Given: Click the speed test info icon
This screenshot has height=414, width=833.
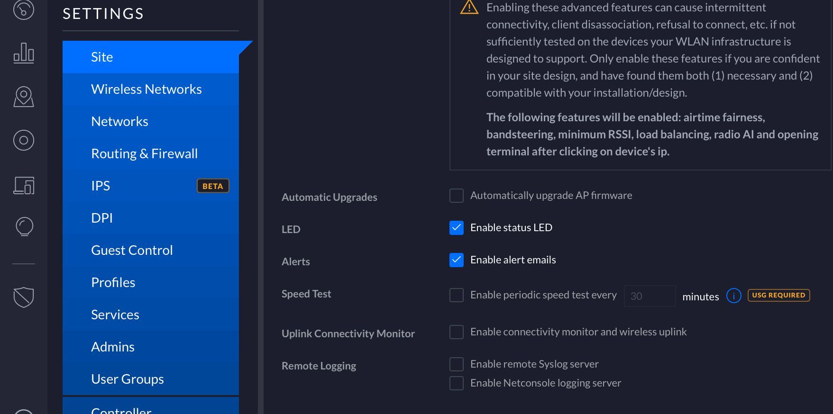Looking at the screenshot, I should tap(733, 296).
